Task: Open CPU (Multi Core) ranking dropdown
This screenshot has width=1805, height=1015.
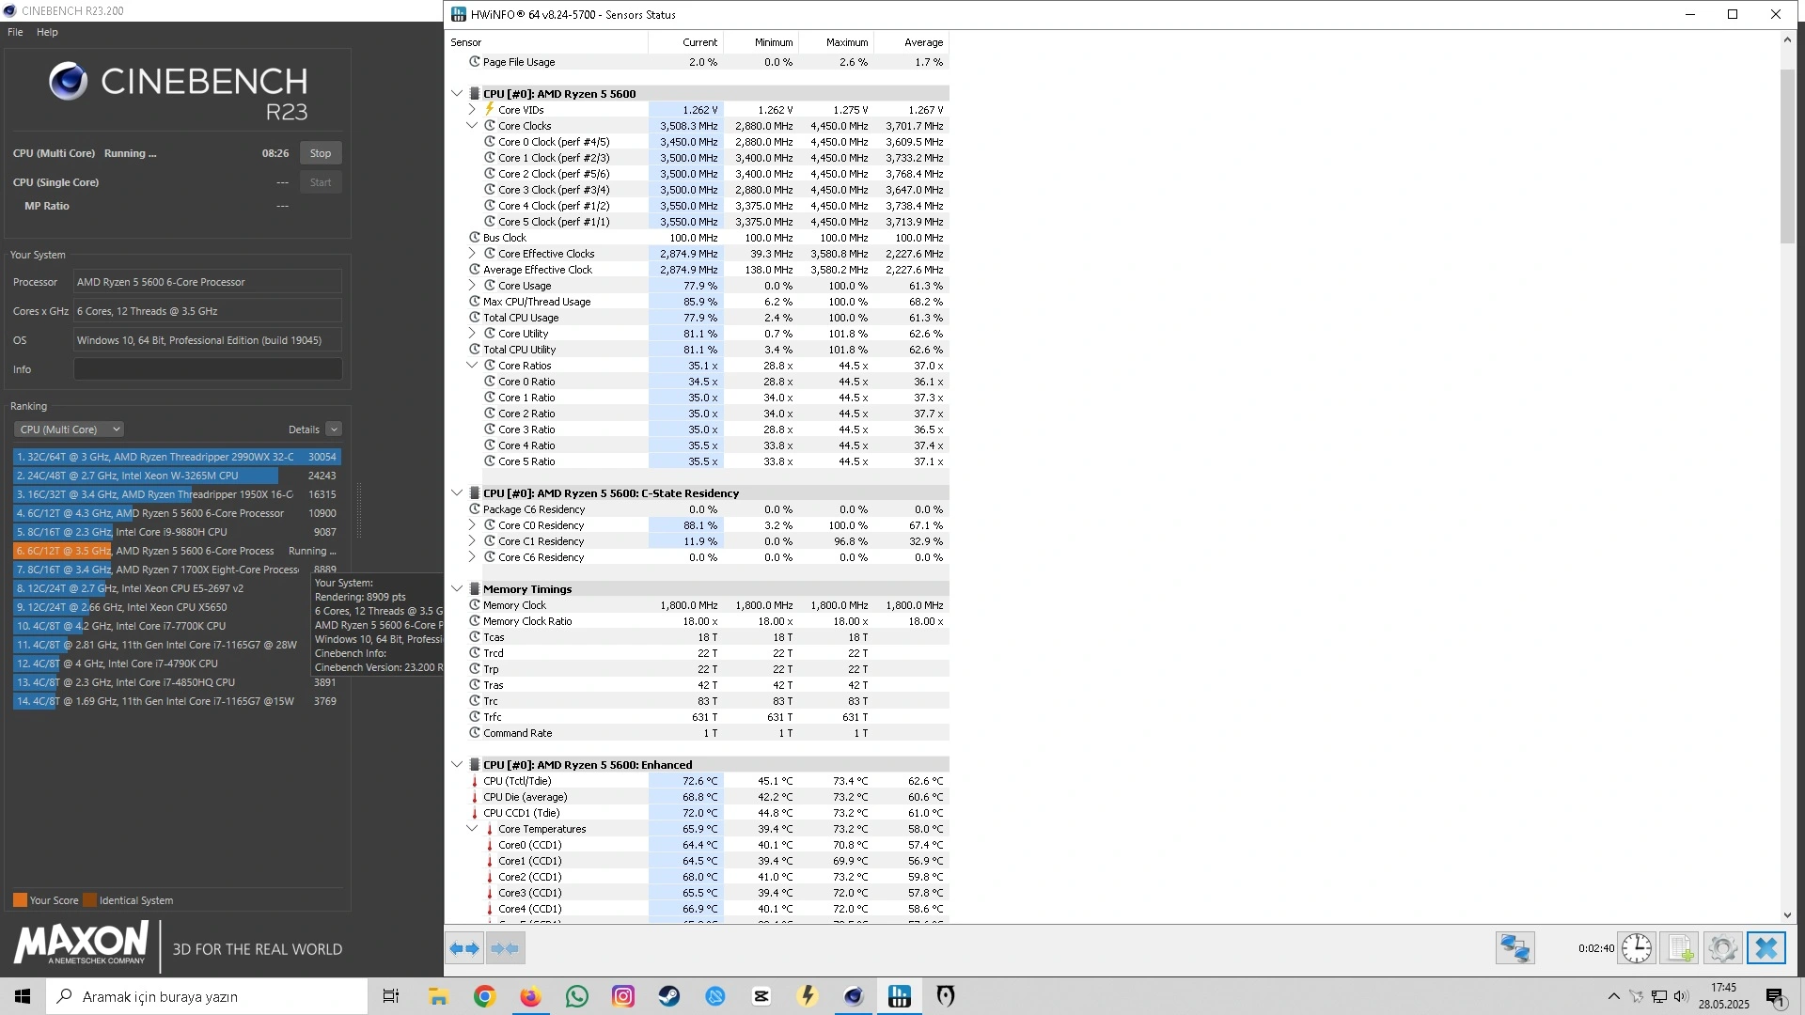Action: coord(69,429)
